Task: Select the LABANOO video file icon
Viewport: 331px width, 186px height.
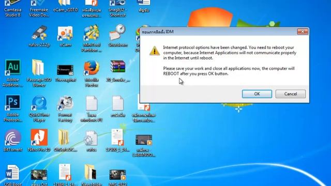Action: pyautogui.click(x=144, y=146)
